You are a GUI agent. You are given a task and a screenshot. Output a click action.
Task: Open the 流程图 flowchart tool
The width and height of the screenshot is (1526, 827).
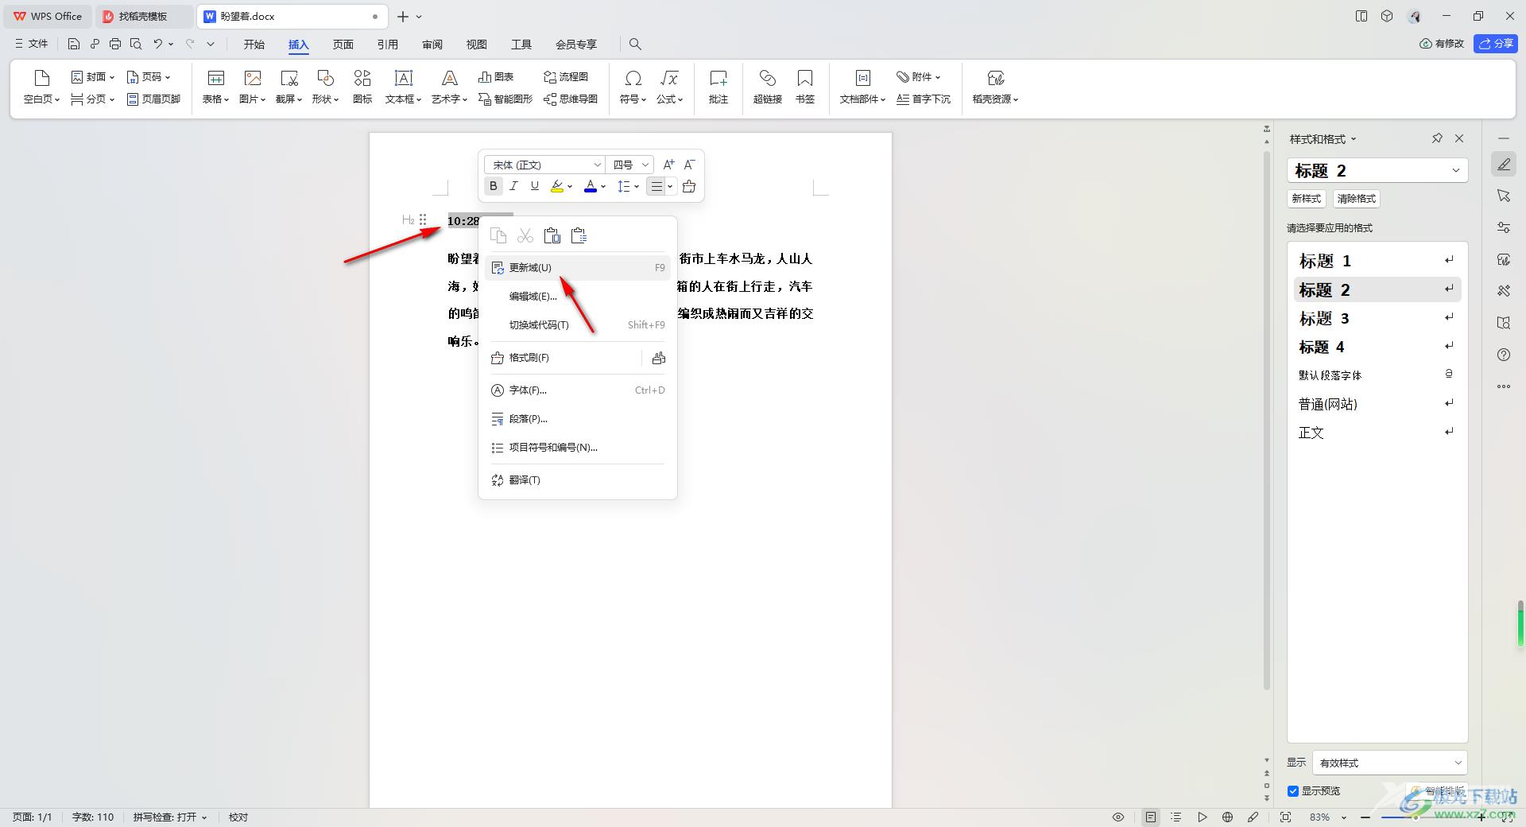566,77
